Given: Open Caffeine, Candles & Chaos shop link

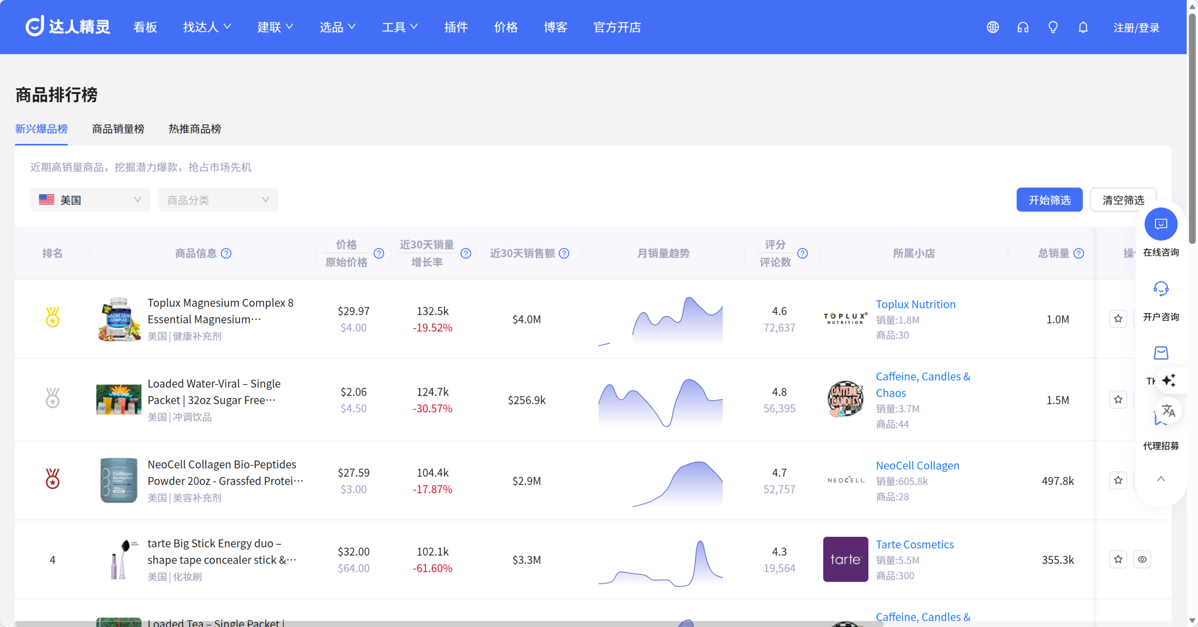Looking at the screenshot, I should 923,385.
